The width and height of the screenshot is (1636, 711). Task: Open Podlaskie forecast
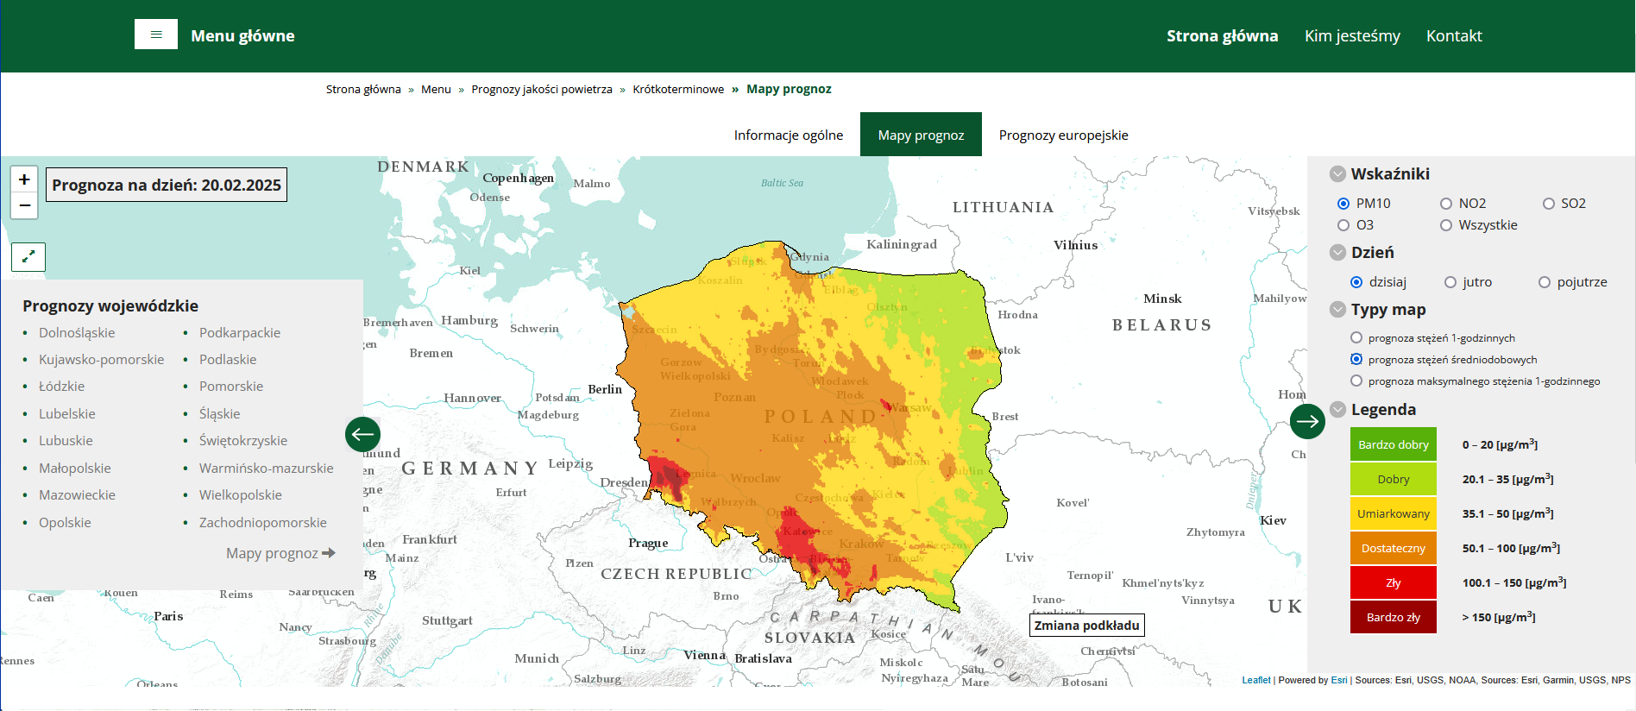tap(228, 360)
